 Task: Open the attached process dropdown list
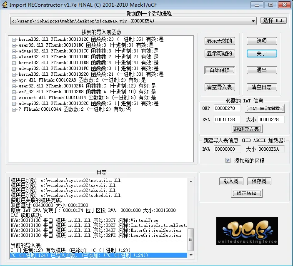click(253, 20)
